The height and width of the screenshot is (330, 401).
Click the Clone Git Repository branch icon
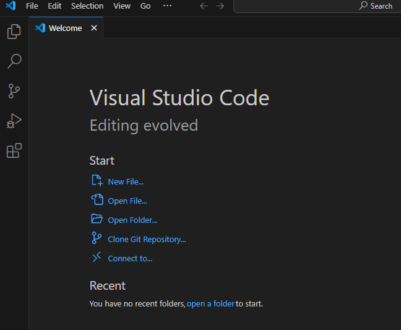(x=97, y=238)
